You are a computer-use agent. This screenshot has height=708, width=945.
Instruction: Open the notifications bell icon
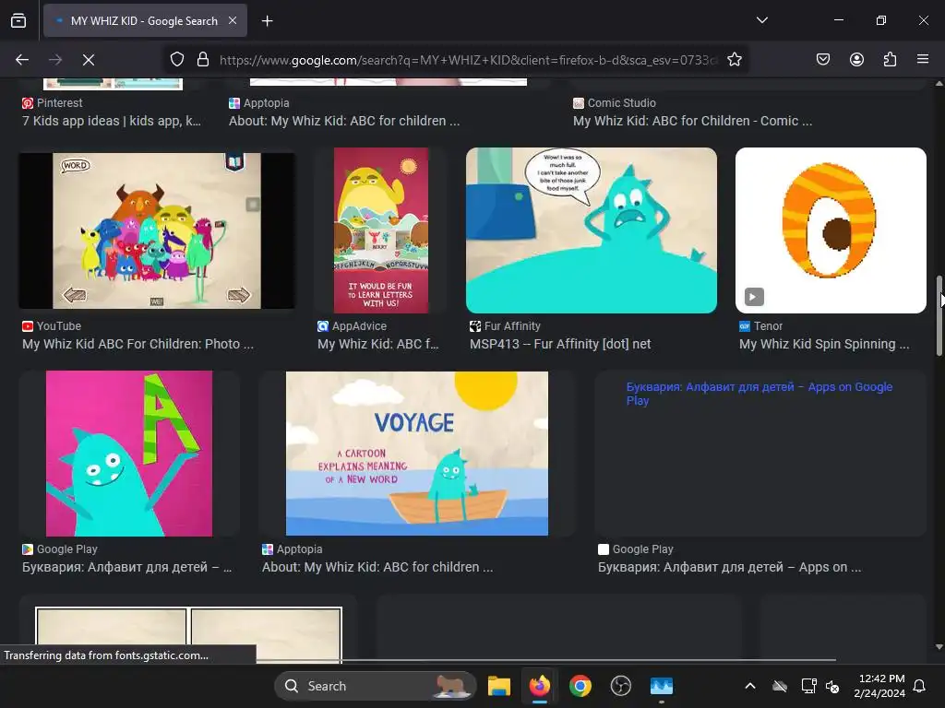tap(920, 686)
